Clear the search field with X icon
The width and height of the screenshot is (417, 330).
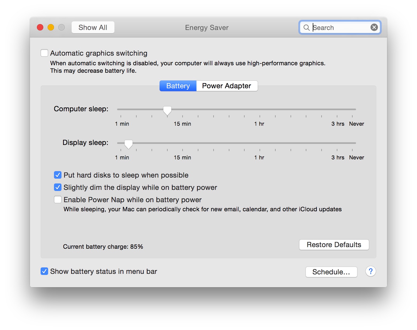pos(374,27)
